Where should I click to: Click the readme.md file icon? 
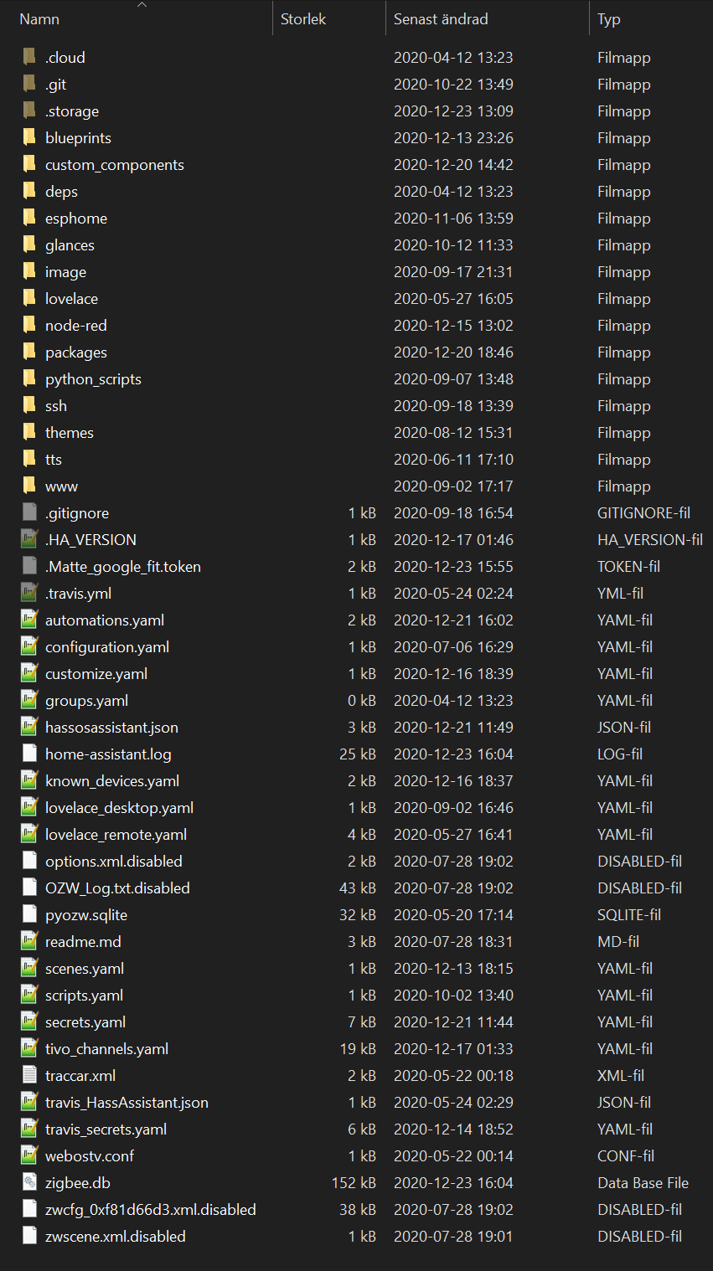click(28, 941)
